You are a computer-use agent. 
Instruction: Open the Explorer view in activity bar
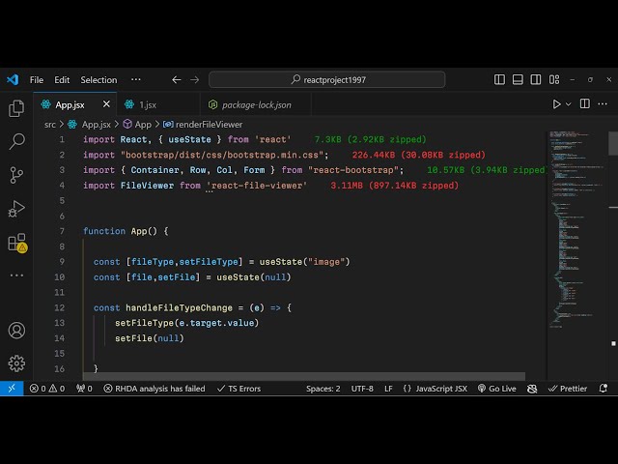(16, 109)
